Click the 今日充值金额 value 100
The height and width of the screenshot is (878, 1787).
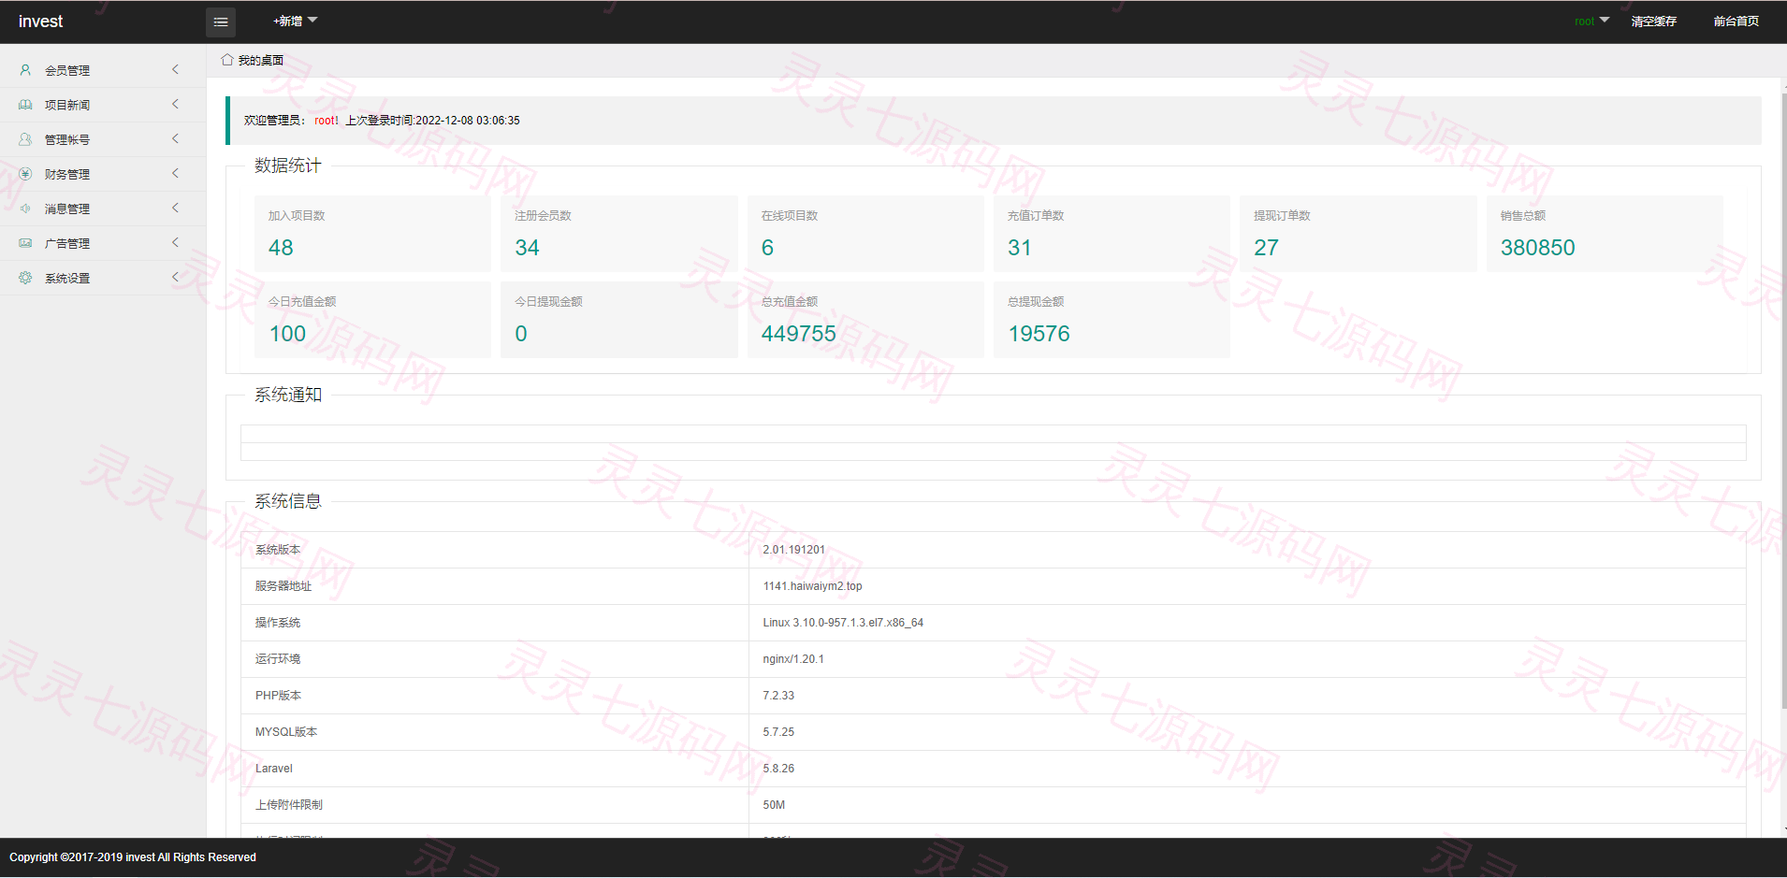(x=287, y=334)
